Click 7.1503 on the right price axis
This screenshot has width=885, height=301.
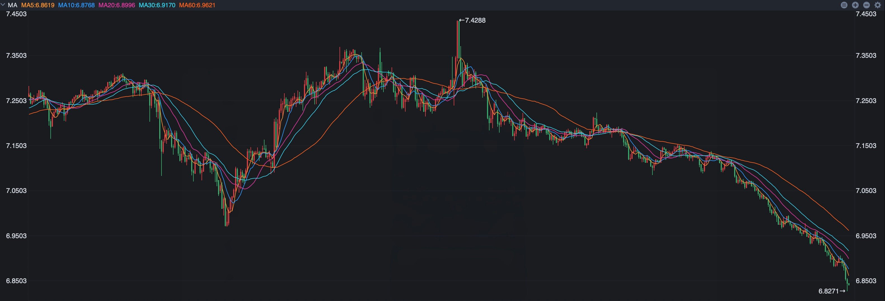click(x=866, y=146)
